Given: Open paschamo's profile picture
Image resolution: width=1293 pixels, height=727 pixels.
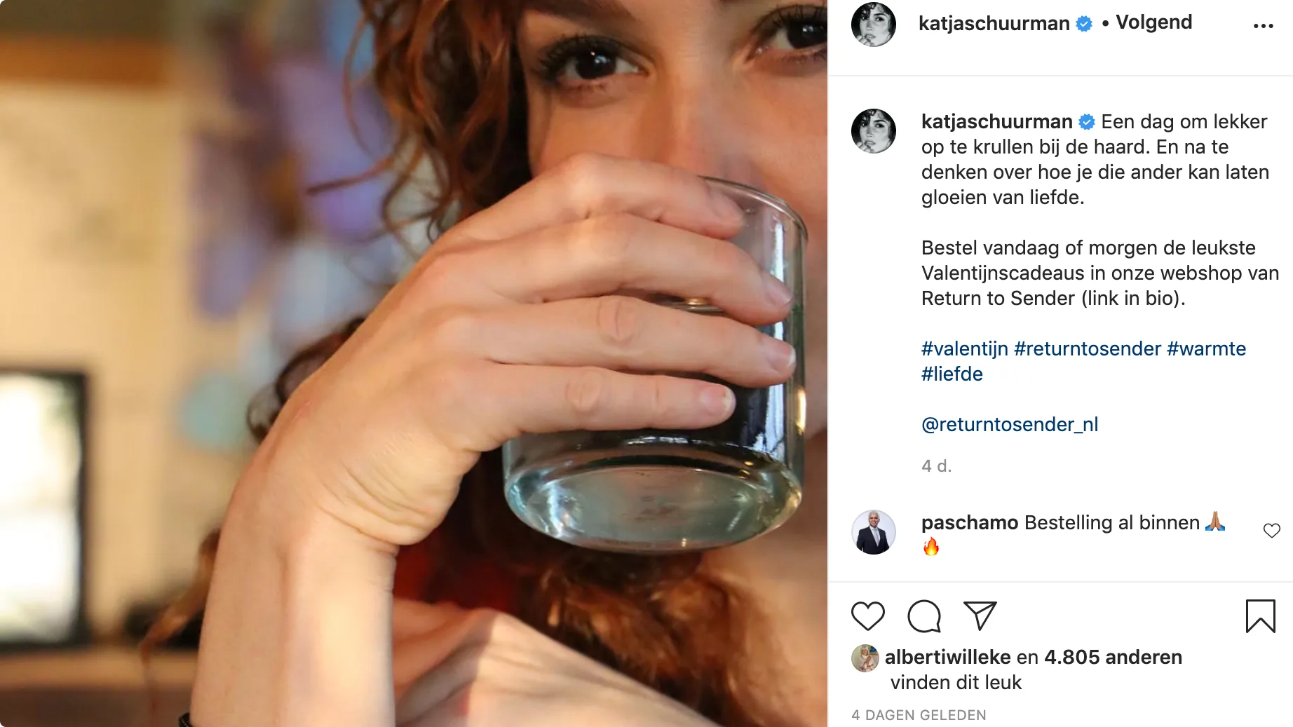Looking at the screenshot, I should point(873,532).
